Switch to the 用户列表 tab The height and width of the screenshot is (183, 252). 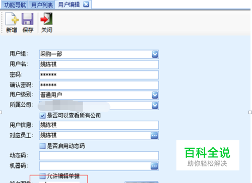tap(42, 5)
